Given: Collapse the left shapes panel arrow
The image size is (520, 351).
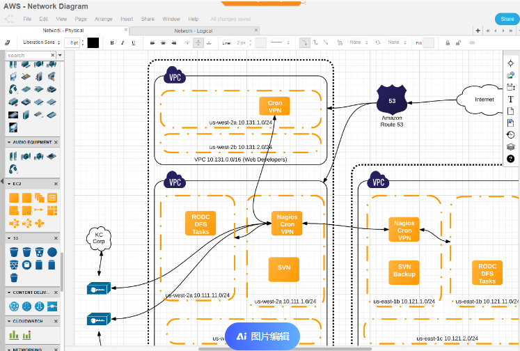Looking at the screenshot, I should tap(2, 181).
